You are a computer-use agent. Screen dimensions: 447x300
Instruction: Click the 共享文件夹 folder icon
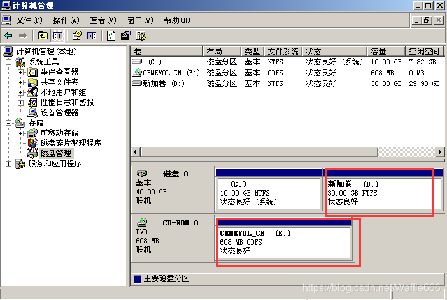click(32, 82)
